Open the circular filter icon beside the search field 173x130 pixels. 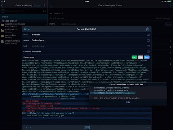pyautogui.click(x=3, y=11)
